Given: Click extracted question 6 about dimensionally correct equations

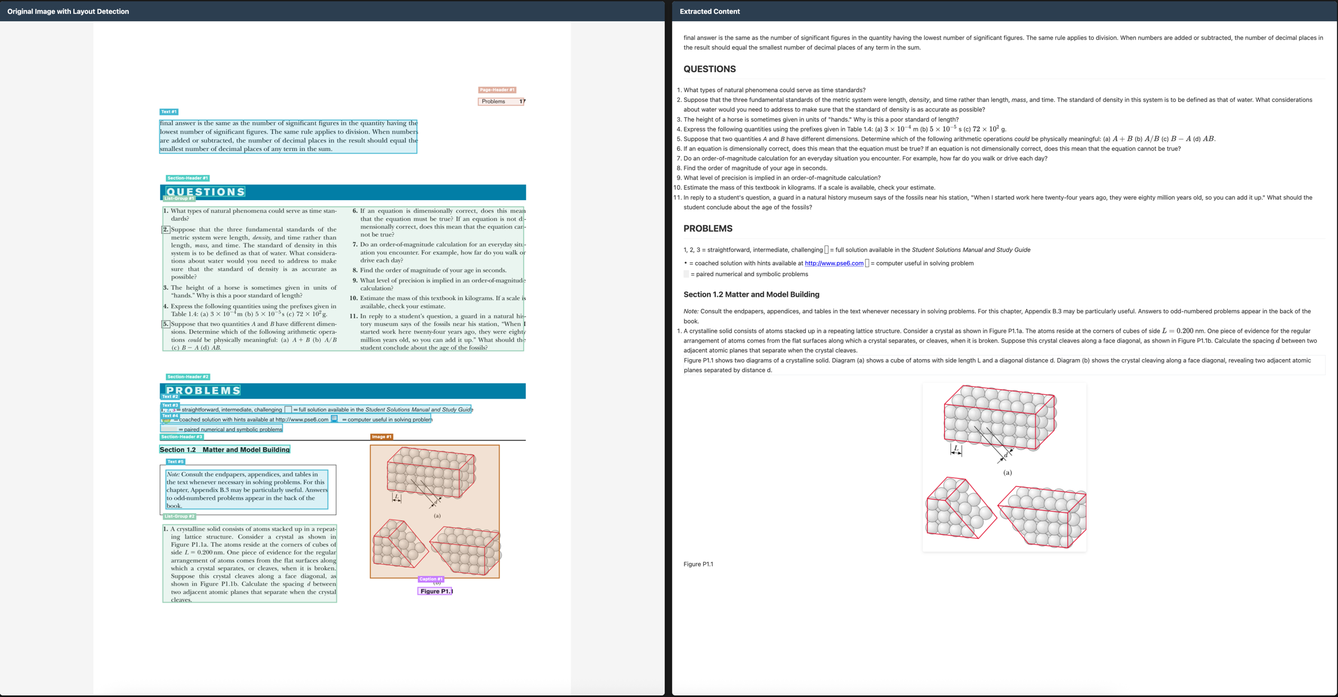Looking at the screenshot, I should point(932,149).
